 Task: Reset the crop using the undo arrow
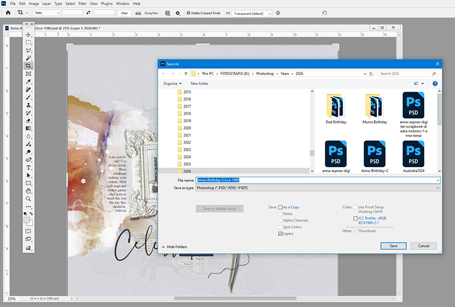point(324,13)
